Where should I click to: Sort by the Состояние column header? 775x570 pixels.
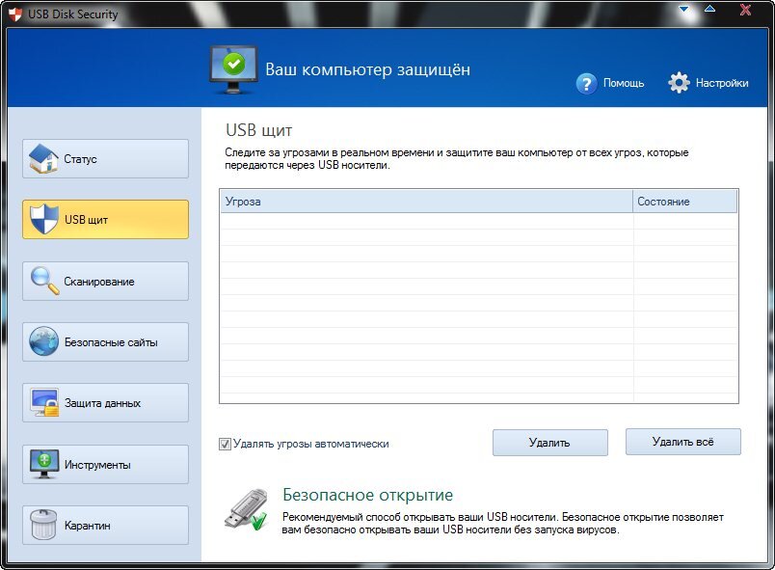685,202
